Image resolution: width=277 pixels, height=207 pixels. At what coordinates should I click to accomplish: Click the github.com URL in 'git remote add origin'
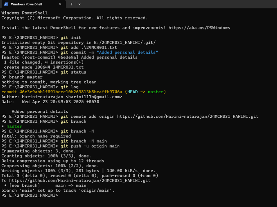(x=187, y=117)
